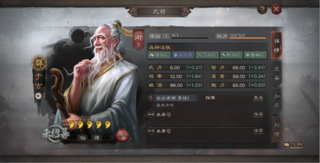Viewport: 320px width, 163px height.
Task: Click the 仙 trait tag
Action: click(83, 138)
